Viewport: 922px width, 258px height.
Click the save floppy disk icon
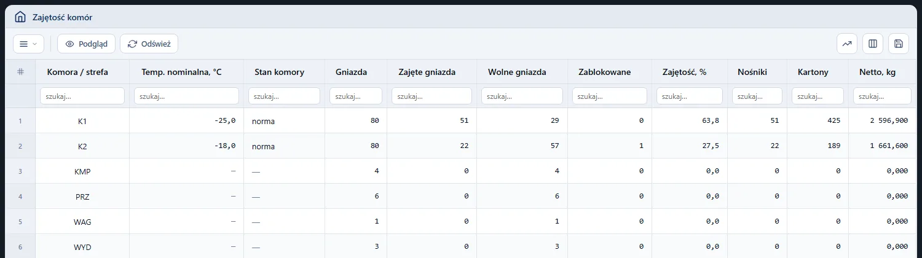[x=898, y=44]
